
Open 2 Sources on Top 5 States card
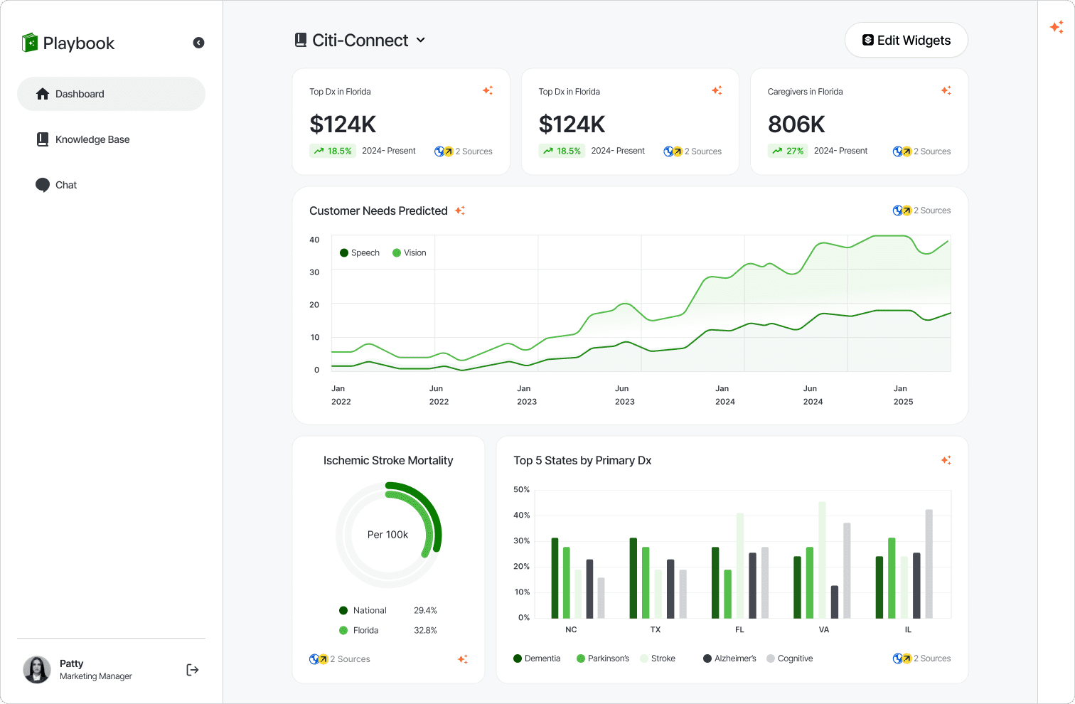(921, 658)
